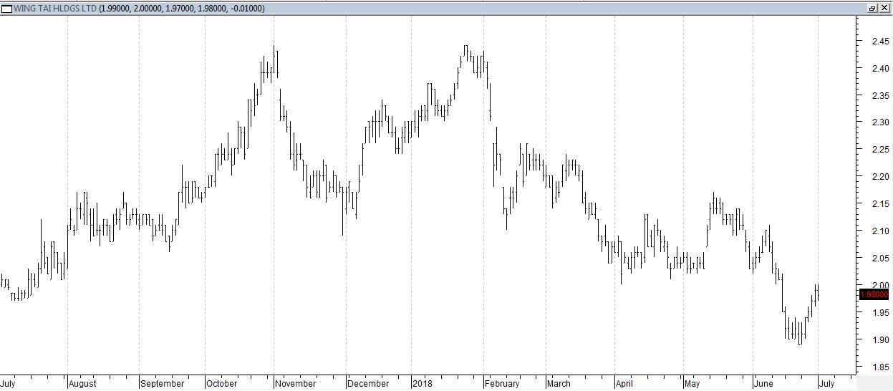Click the June date axis label
Screen dimensions: 893x391
tap(763, 384)
